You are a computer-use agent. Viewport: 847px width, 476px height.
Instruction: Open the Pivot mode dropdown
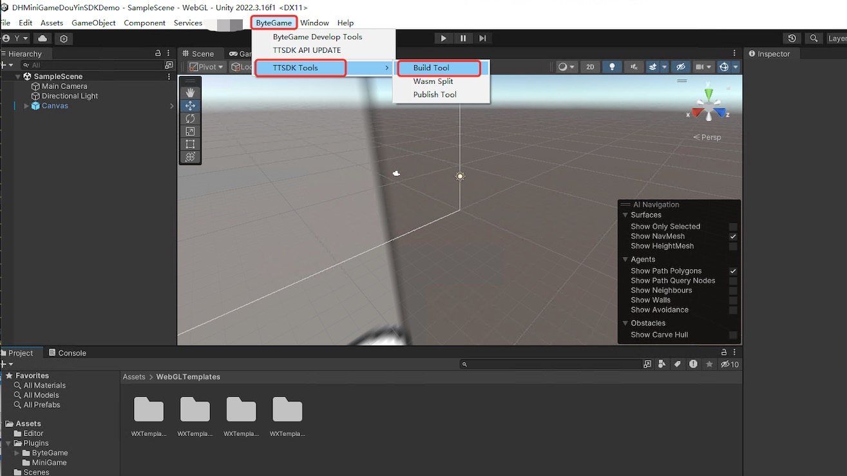pyautogui.click(x=207, y=67)
